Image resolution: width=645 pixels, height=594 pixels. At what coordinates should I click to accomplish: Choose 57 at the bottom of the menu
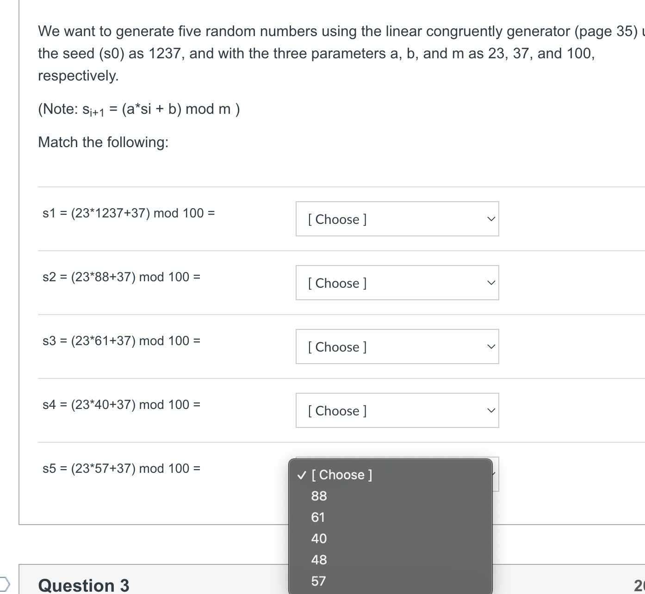click(x=390, y=581)
